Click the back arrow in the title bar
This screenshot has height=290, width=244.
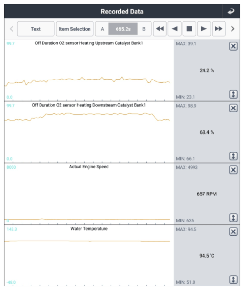coord(231,11)
